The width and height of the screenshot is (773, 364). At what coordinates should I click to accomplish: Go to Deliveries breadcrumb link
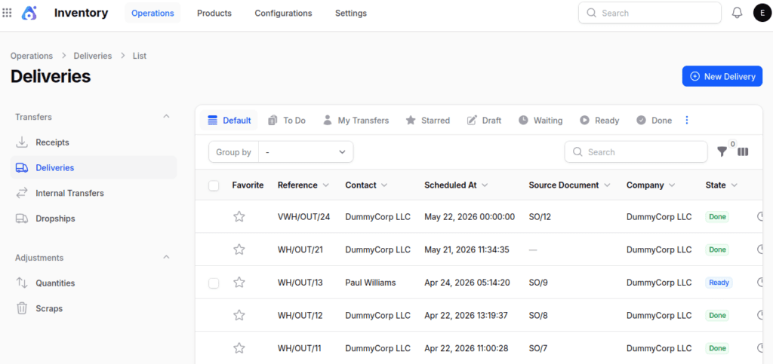pos(93,56)
